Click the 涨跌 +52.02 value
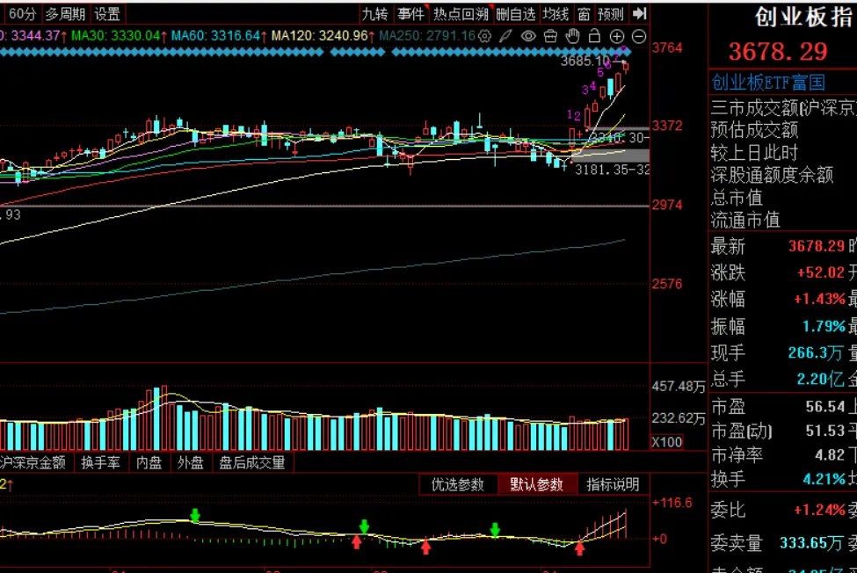 click(x=820, y=272)
